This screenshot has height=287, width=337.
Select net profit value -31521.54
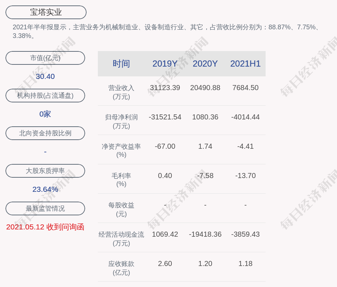165,117
